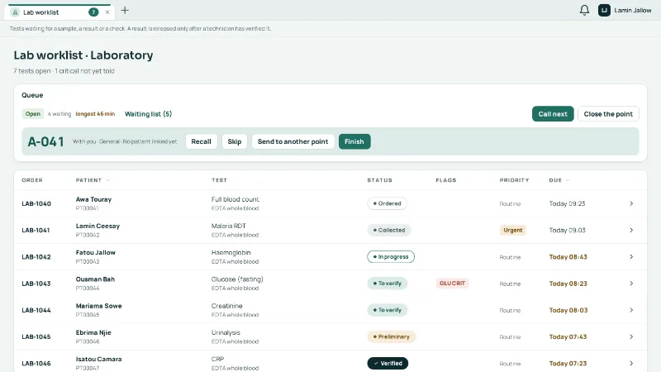This screenshot has height=372, width=661.
Task: Select patient Mariama Sowe
Action: pyautogui.click(x=98, y=305)
